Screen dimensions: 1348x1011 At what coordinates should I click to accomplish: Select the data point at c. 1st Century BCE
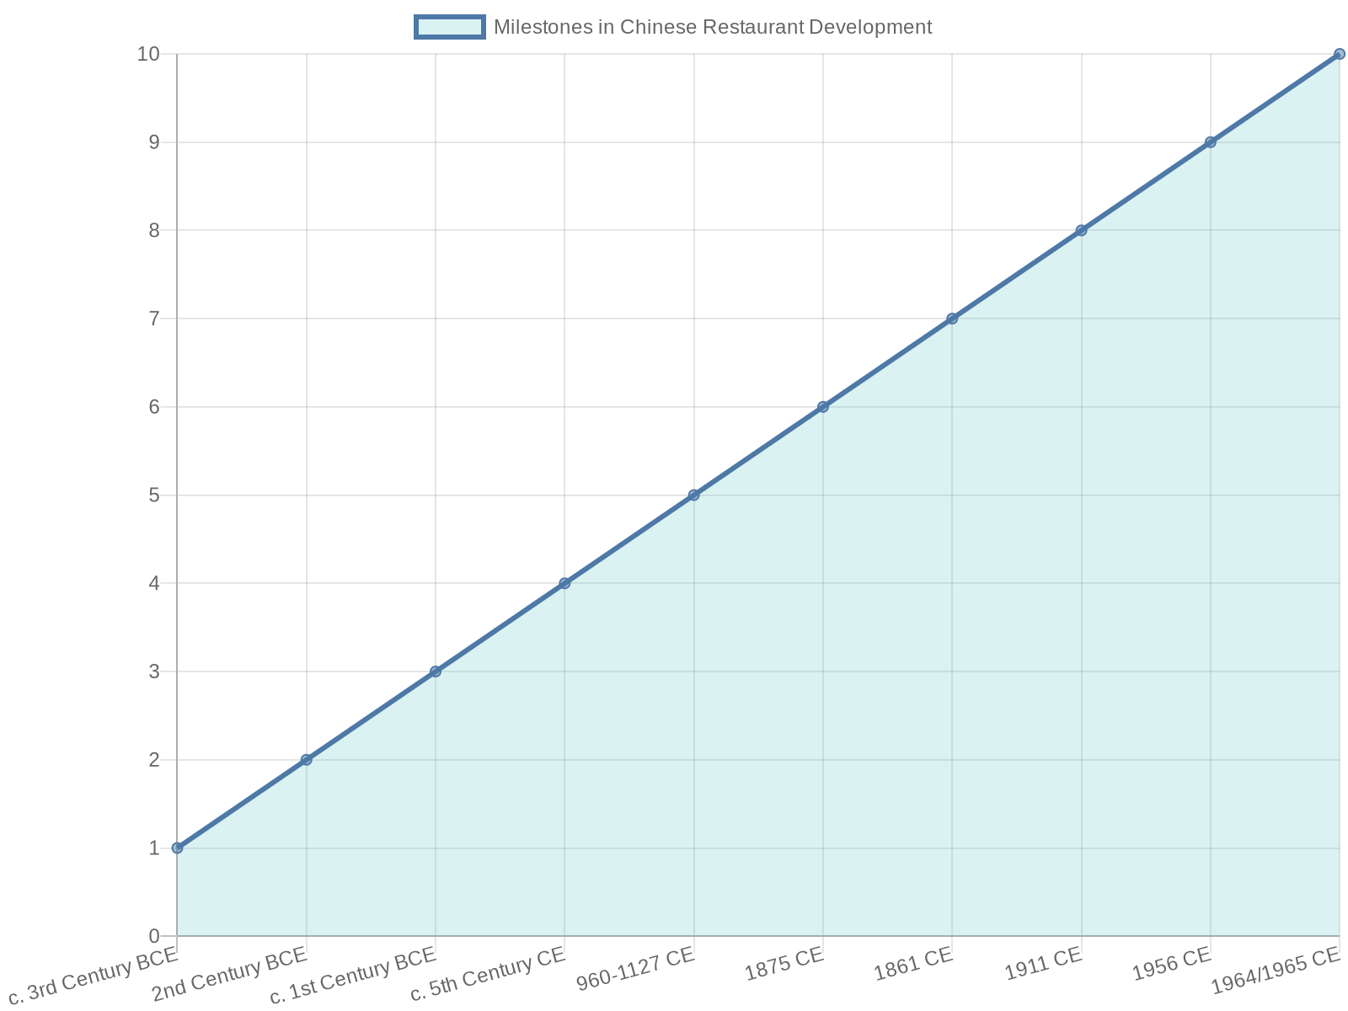pos(436,671)
